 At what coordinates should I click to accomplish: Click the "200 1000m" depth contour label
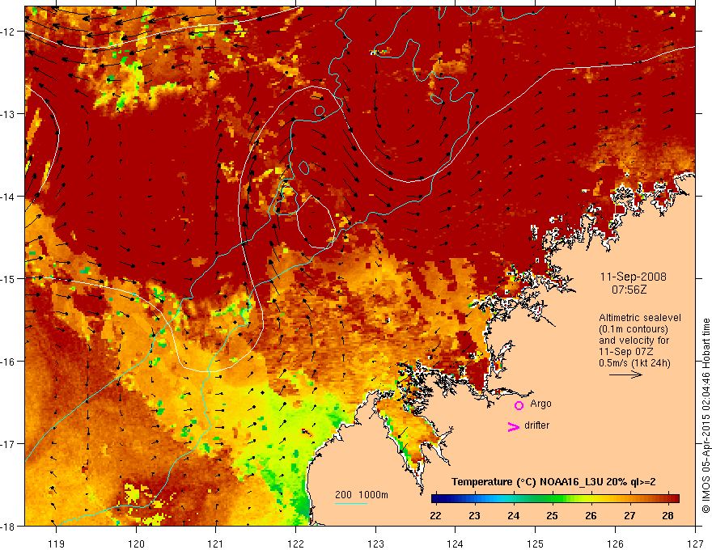(362, 495)
